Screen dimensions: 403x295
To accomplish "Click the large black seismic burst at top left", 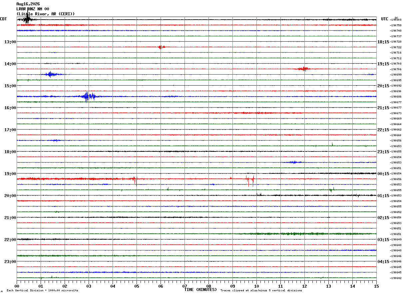I will coord(27,19).
